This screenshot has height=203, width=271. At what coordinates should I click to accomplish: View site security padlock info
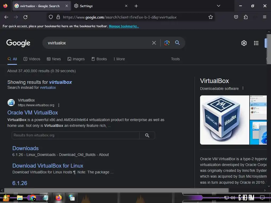58,17
